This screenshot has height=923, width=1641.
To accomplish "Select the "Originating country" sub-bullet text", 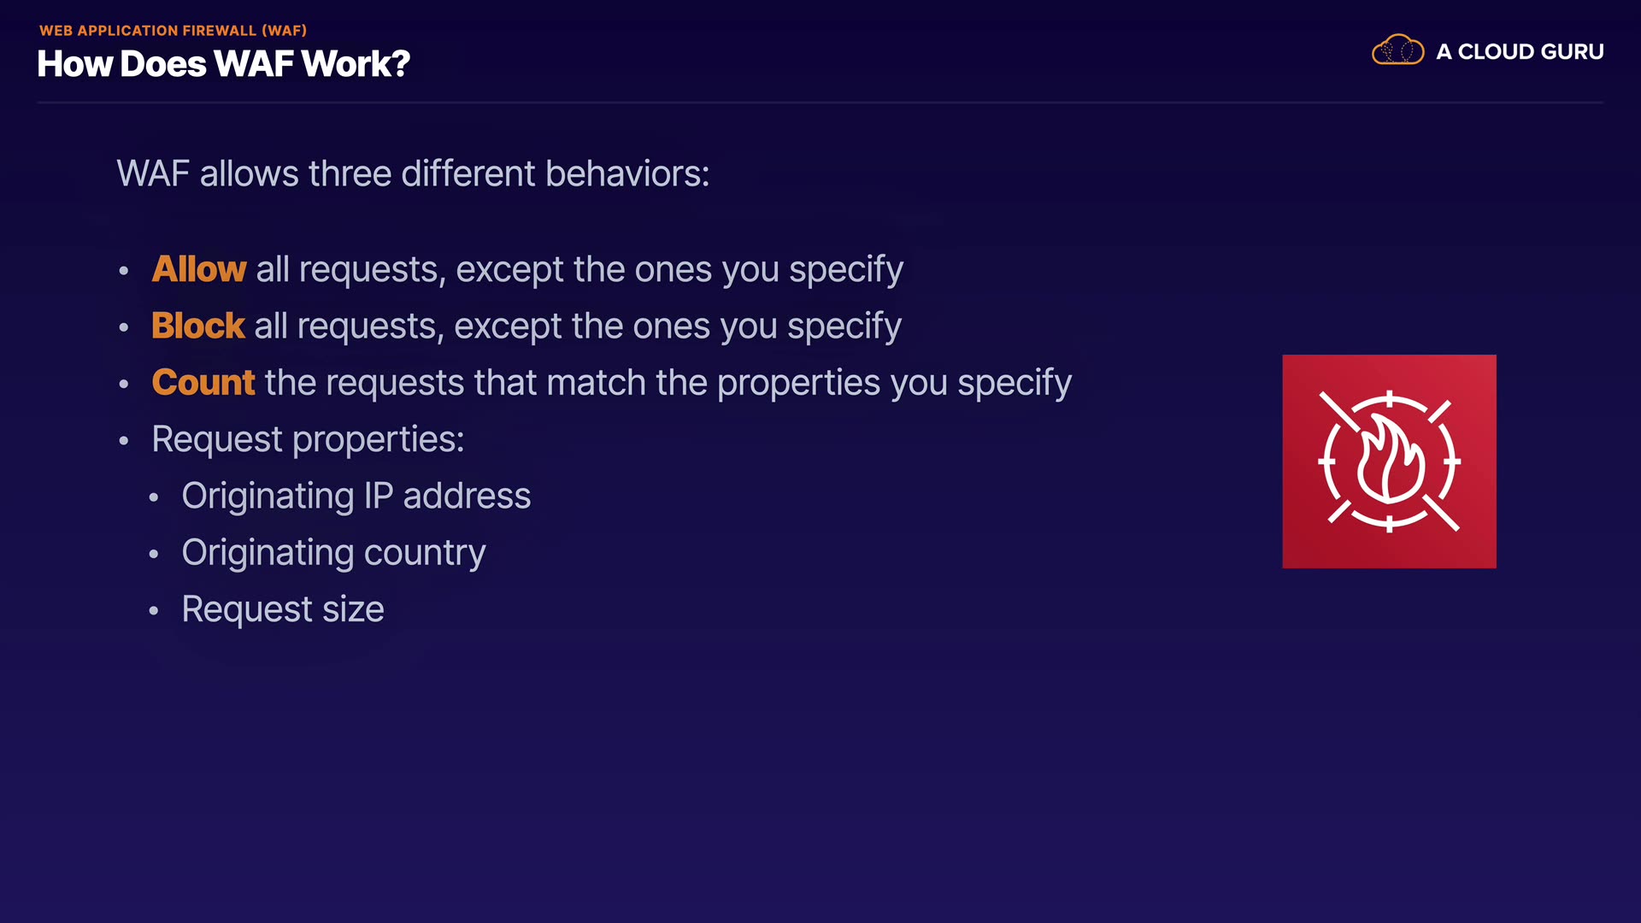I will click(x=333, y=552).
